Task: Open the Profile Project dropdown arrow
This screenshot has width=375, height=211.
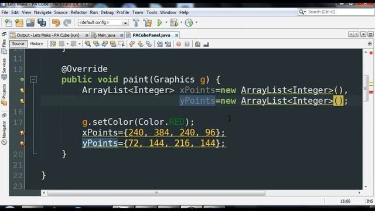Action: click(x=196, y=22)
